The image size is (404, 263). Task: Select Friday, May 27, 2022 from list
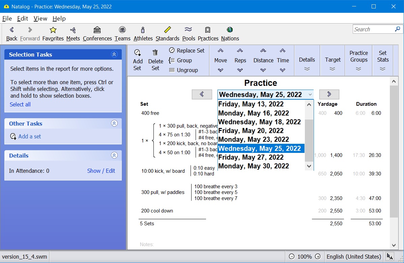pos(251,157)
